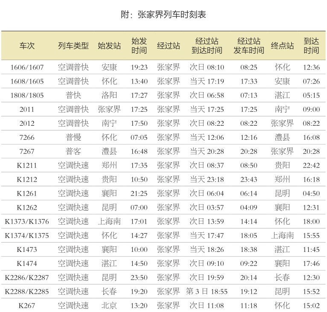The image size is (327, 312).
Task: Click train number 1808/1805
Action: click(x=27, y=95)
